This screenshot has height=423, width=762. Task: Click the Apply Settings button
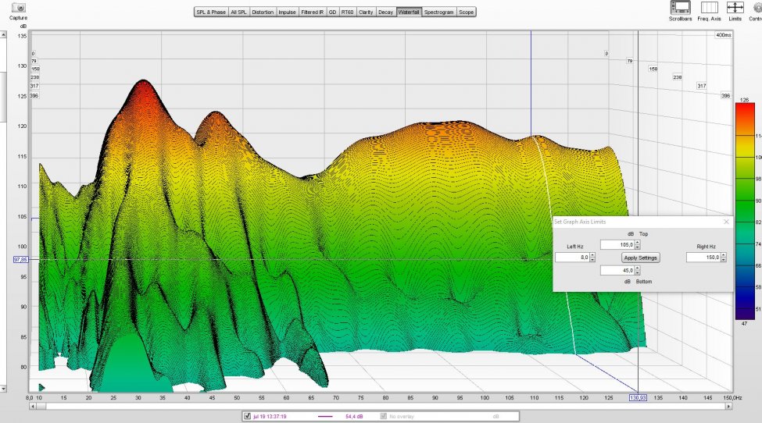point(641,258)
